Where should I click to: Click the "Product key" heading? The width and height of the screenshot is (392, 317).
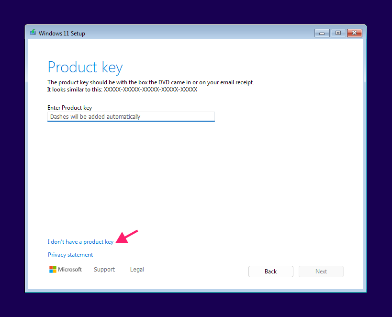coord(85,68)
